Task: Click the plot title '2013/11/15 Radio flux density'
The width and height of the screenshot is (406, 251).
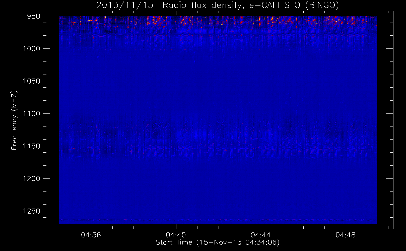Action: pos(218,5)
